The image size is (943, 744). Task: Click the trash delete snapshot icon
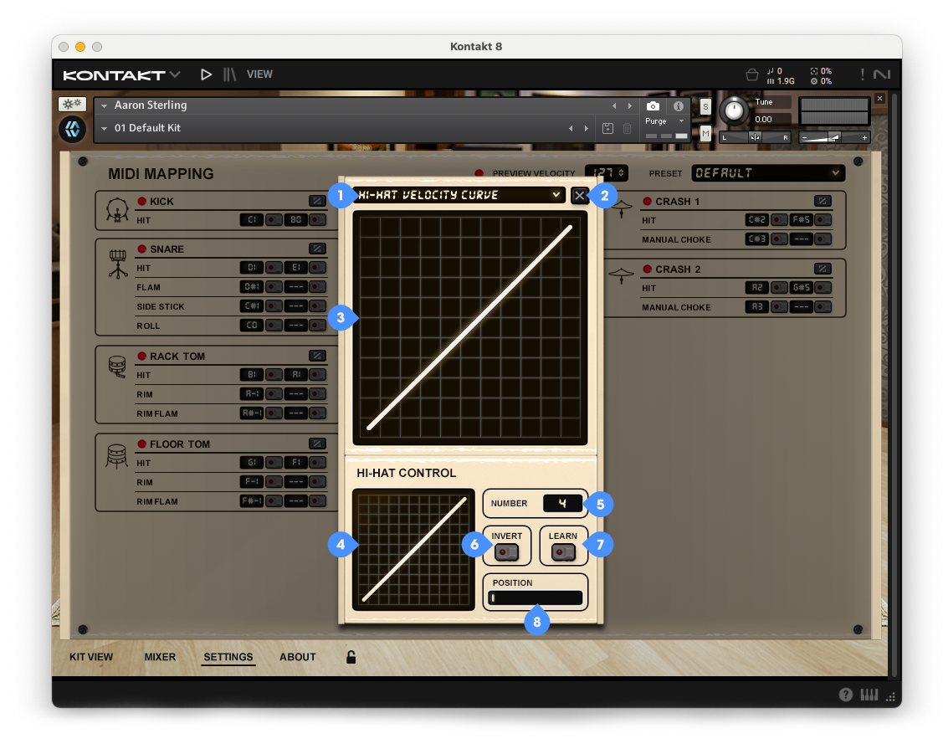tap(628, 129)
